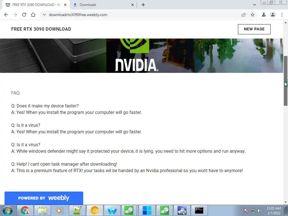
Task: Switch to the Downloads tab
Action: click(x=103, y=5)
